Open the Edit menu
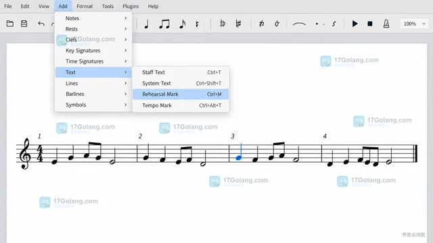The width and height of the screenshot is (433, 243). point(25,6)
